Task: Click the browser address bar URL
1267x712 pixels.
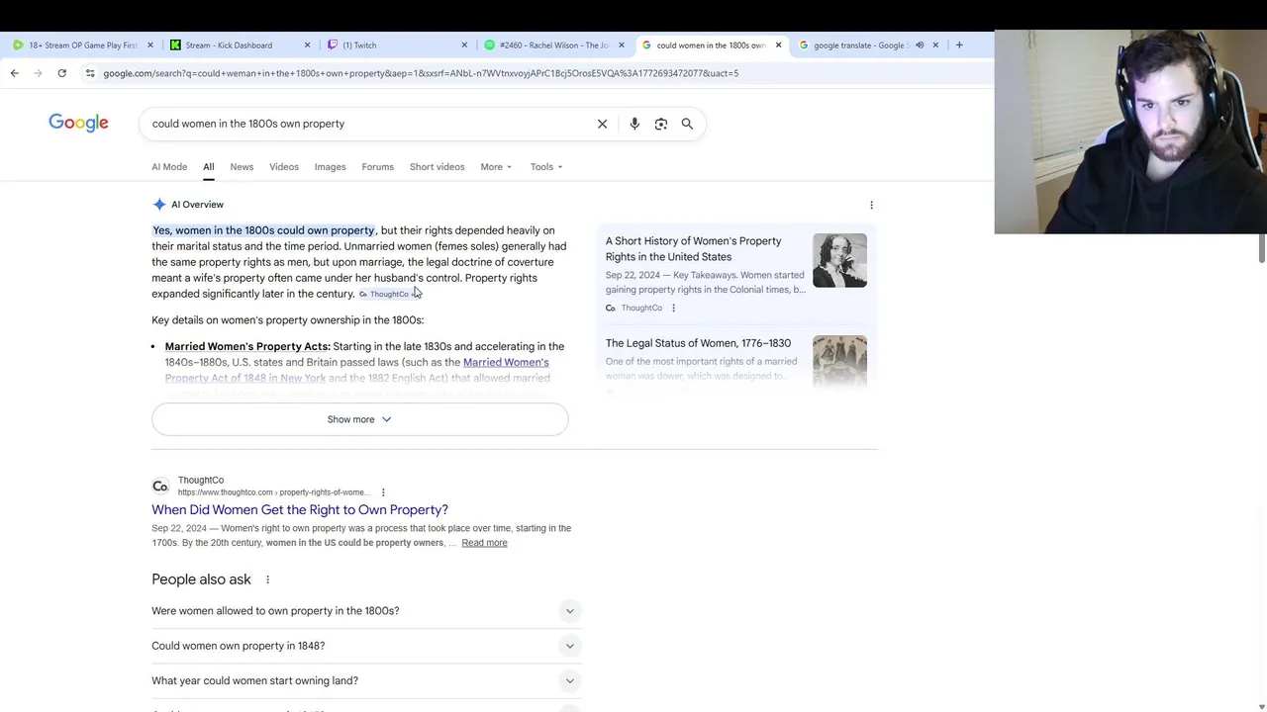Action: 421,73
